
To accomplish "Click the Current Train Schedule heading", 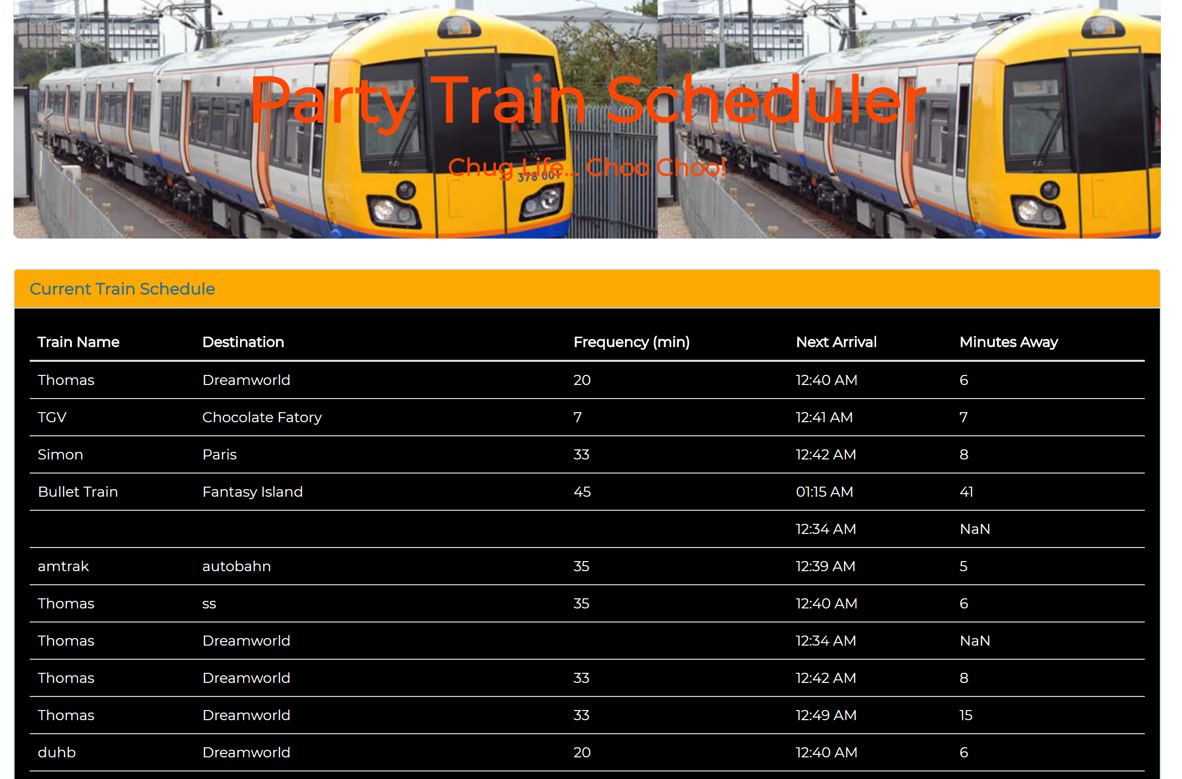I will pyautogui.click(x=122, y=289).
